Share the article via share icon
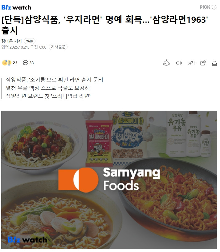 click(x=203, y=63)
